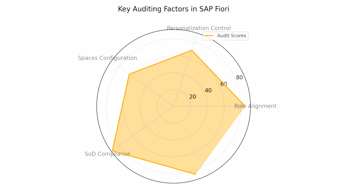Click the top of the outer circle border
This screenshot has width=342, height=192.
174,29
